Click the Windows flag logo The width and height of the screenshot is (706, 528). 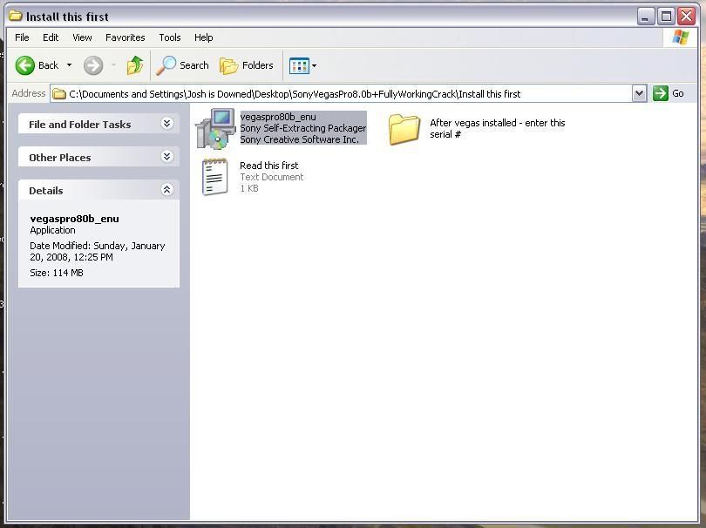click(x=681, y=37)
